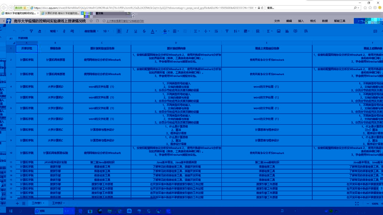Toggle bold formatting with the B button
This screenshot has height=215, width=383.
(x=119, y=31)
